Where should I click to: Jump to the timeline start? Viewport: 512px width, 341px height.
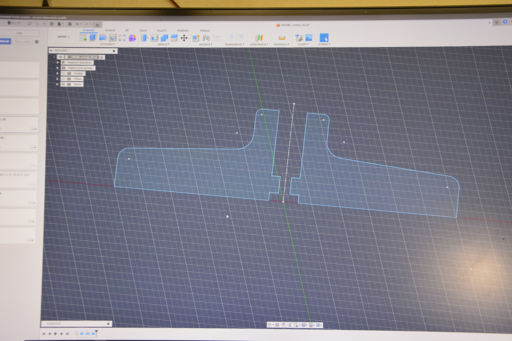[43, 333]
